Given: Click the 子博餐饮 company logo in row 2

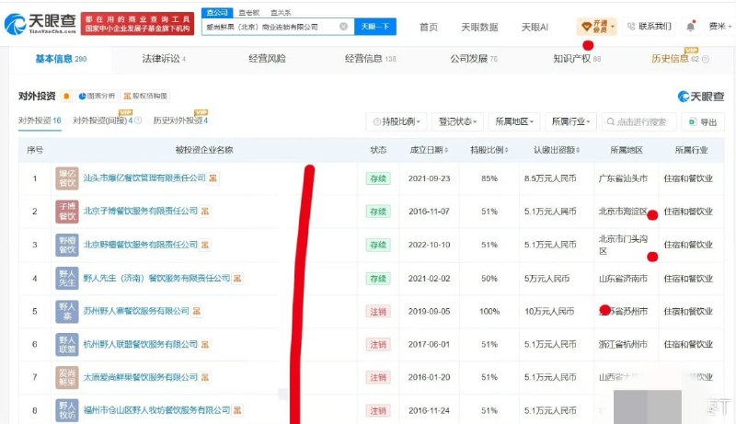Looking at the screenshot, I should [x=67, y=211].
